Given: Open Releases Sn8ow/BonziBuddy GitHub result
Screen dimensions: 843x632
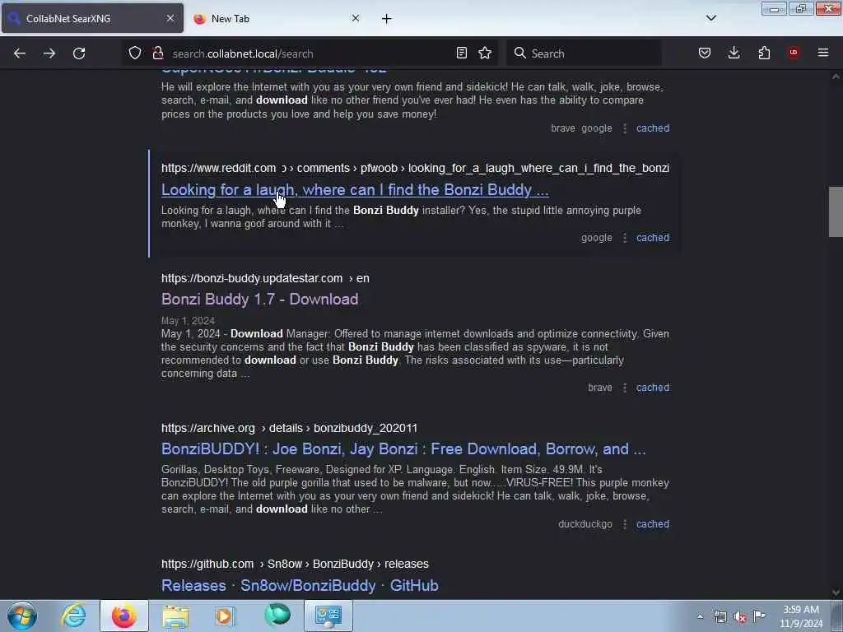Looking at the screenshot, I should (300, 585).
